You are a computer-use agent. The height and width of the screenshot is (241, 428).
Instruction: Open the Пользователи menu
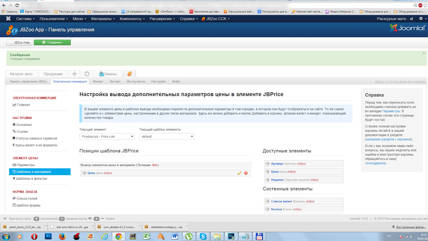point(53,18)
